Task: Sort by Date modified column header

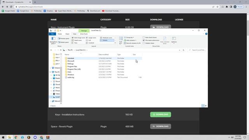Action: (103, 54)
